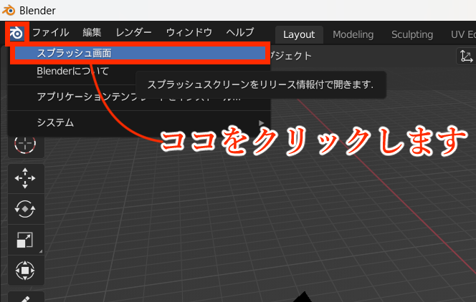Image resolution: width=476 pixels, height=302 pixels.
Task: Open the オブジェクト header menu
Action: click(291, 56)
